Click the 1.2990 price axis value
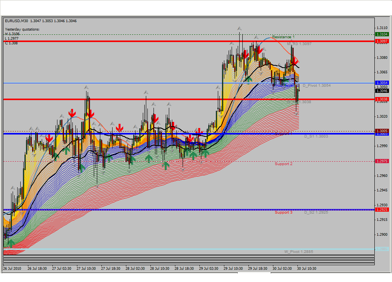Screen dimensions: 392x282 tap(382, 146)
